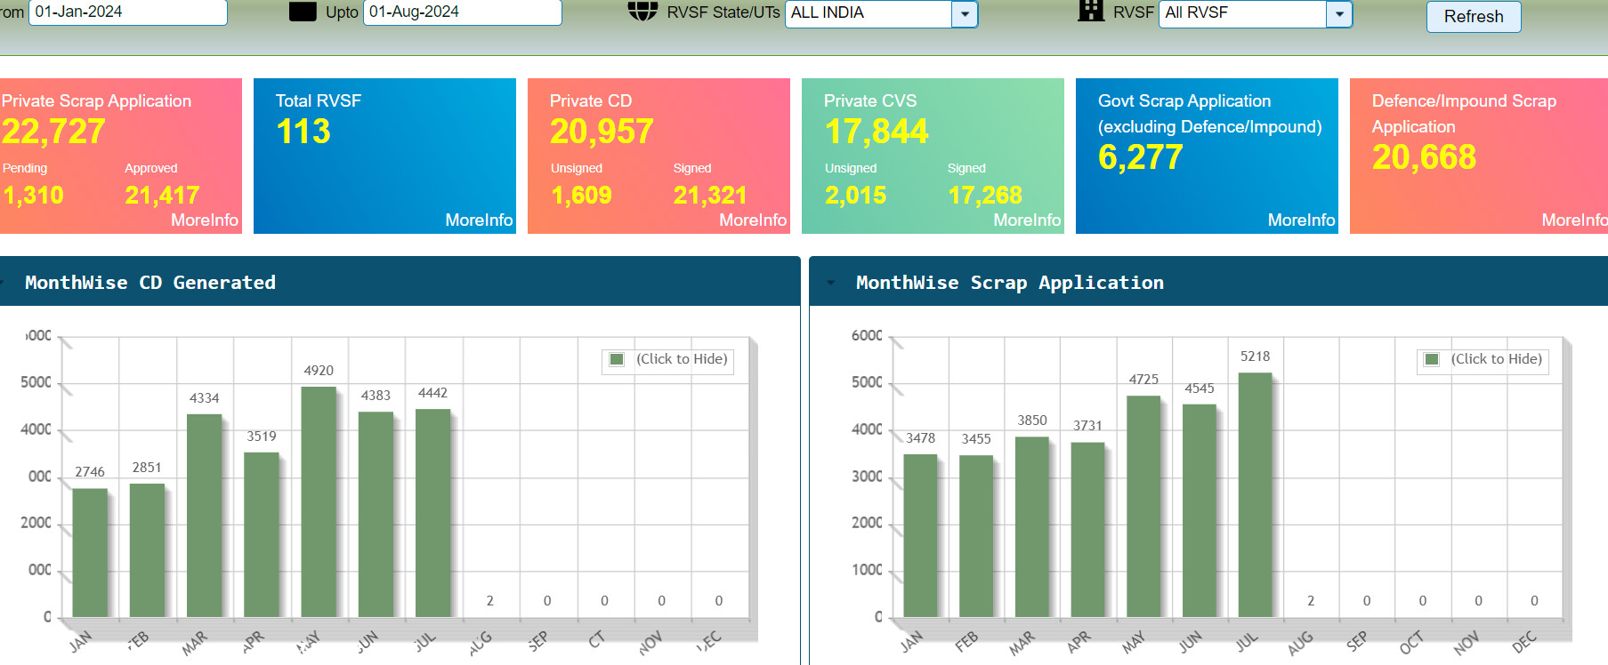The height and width of the screenshot is (665, 1608).
Task: Click the calendar icon before Upto
Action: tap(303, 12)
